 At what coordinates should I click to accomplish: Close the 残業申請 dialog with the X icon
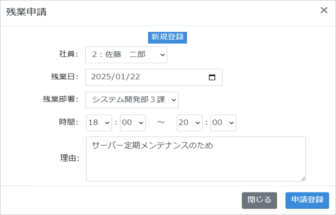[324, 10]
